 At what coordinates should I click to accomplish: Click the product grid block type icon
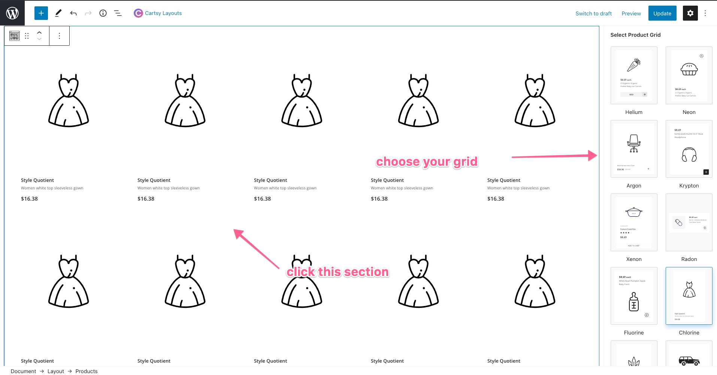point(15,36)
